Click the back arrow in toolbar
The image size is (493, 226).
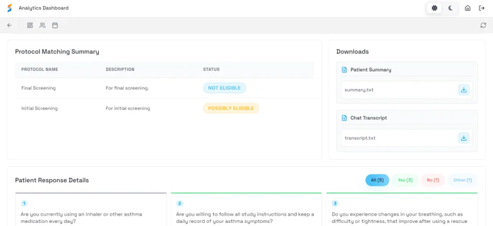[x=9, y=25]
